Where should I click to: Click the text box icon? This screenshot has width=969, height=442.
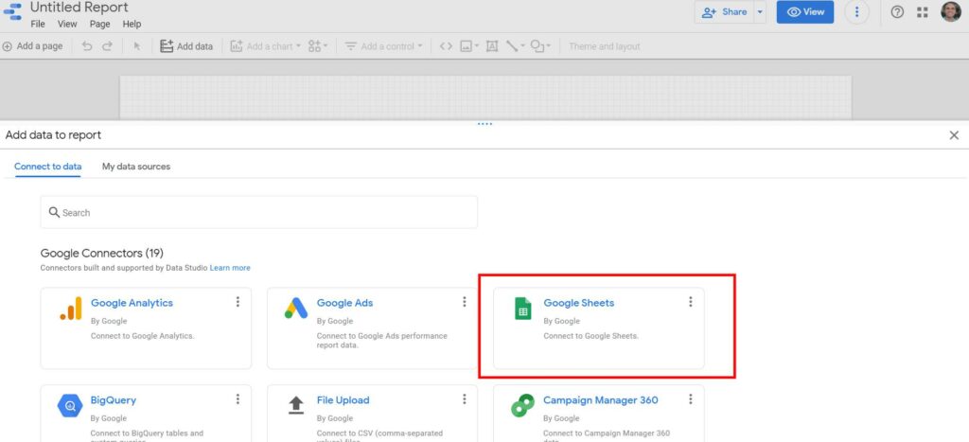pyautogui.click(x=492, y=46)
